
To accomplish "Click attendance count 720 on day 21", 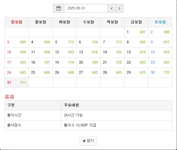I will pos(119,62).
